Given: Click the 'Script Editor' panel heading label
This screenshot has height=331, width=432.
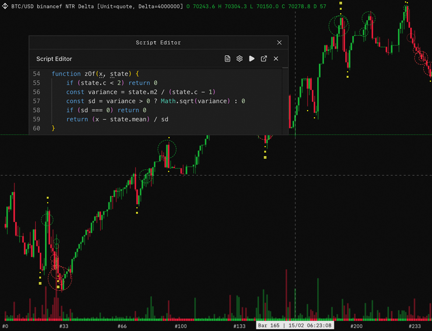Looking at the screenshot, I should [x=54, y=59].
